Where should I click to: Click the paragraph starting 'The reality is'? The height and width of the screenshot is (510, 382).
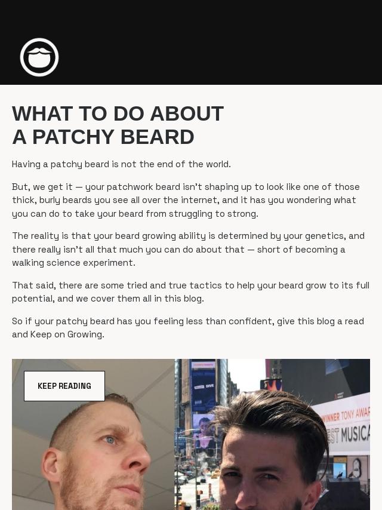[188, 249]
